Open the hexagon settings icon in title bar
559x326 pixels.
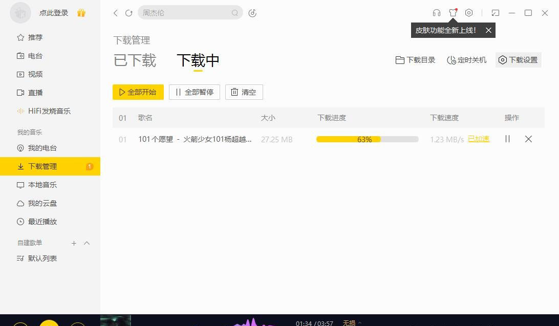coord(469,13)
